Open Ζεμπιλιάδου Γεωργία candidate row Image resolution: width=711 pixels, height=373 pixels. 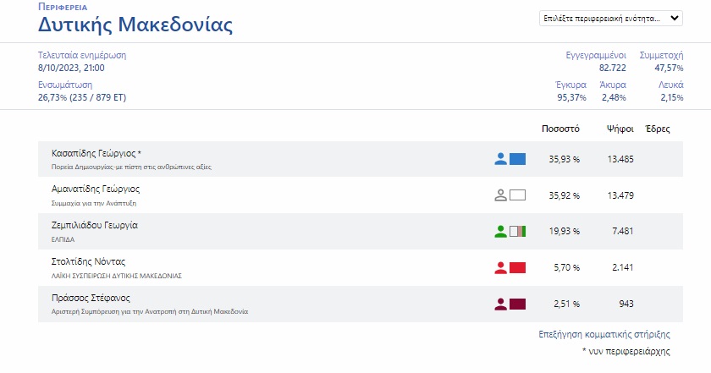[95, 226]
